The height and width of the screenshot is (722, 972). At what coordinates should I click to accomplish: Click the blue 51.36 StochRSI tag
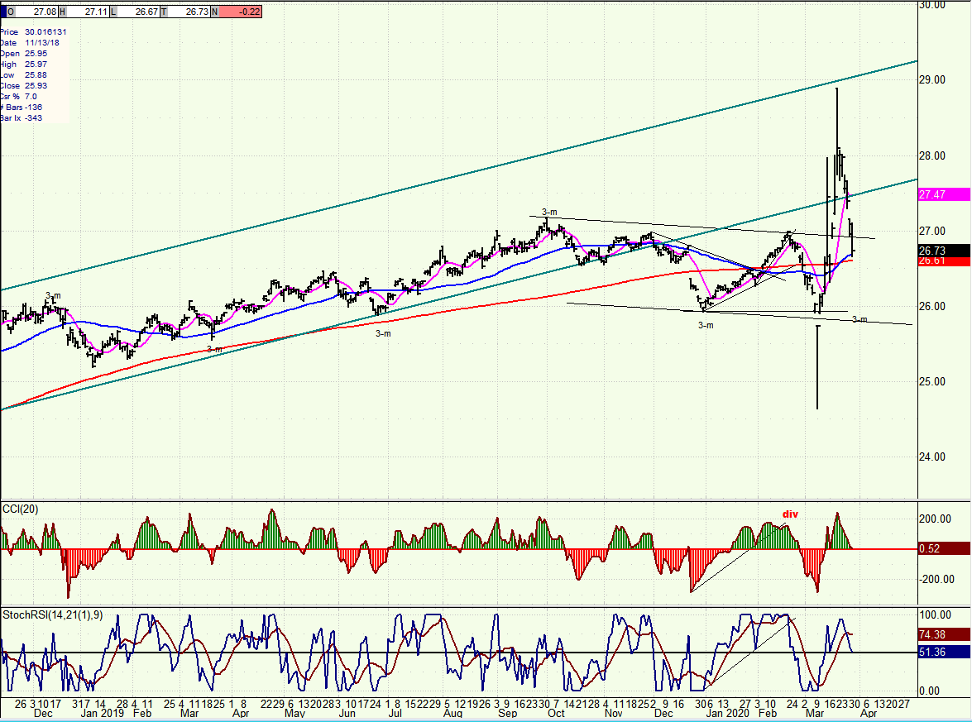click(x=941, y=652)
